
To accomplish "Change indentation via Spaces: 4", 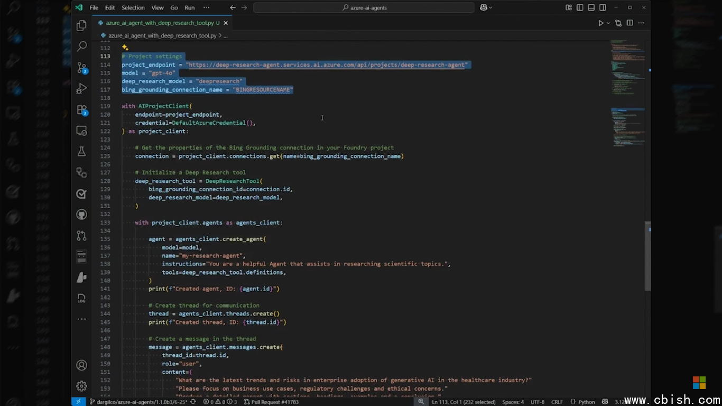I will 513,402.
